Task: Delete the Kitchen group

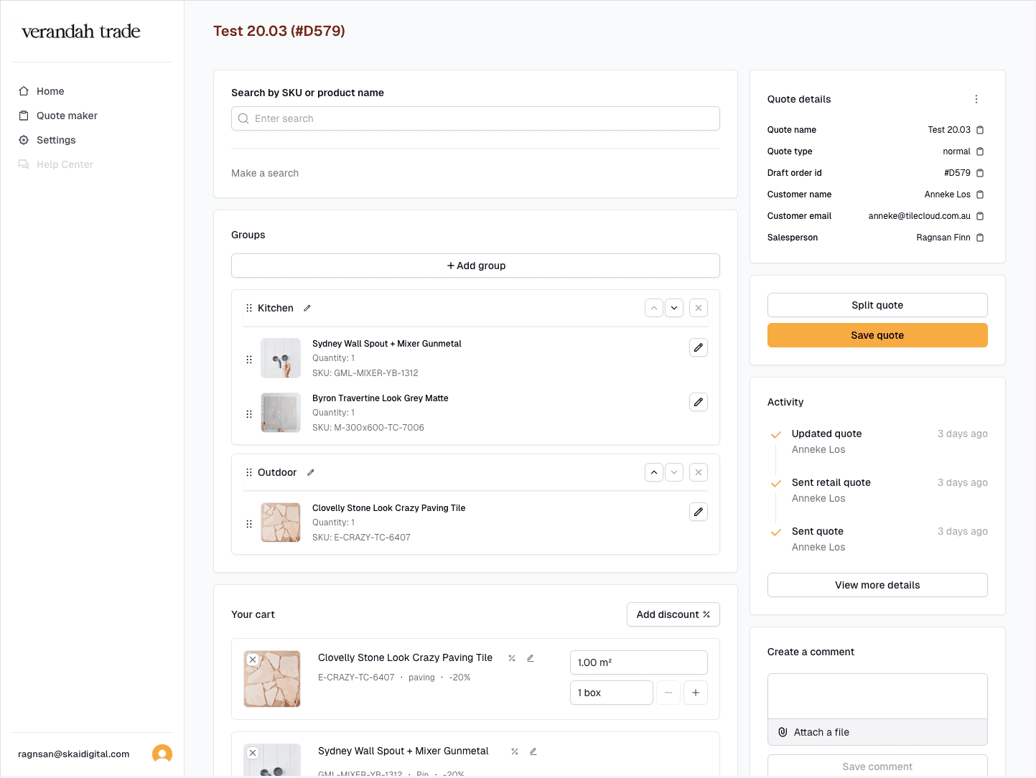Action: coord(699,308)
